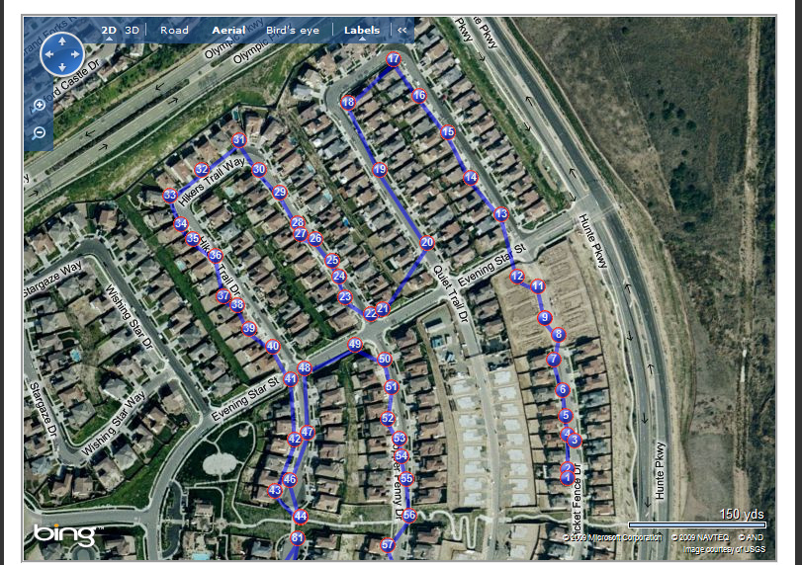802x565 pixels.
Task: Select route waypoint marker 9
Action: point(545,318)
